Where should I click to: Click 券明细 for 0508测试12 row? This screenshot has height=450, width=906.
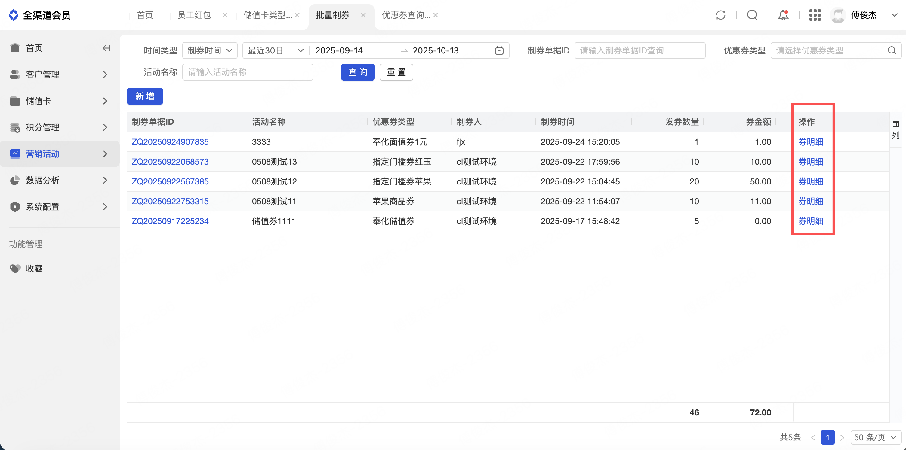point(810,182)
